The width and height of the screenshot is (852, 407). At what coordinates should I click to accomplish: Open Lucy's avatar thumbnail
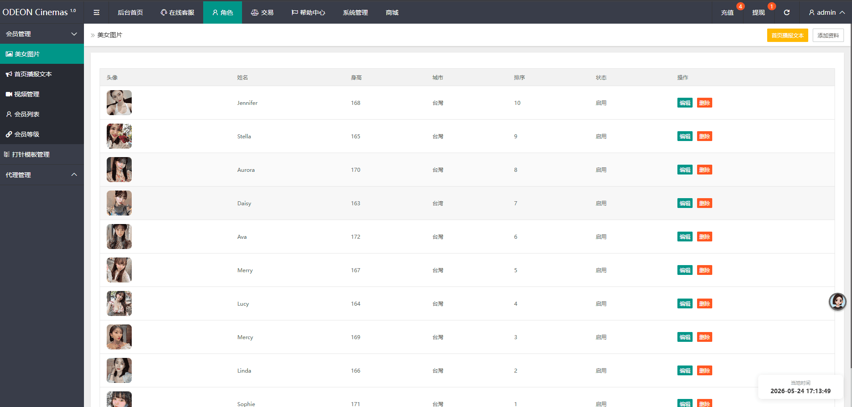tap(119, 303)
